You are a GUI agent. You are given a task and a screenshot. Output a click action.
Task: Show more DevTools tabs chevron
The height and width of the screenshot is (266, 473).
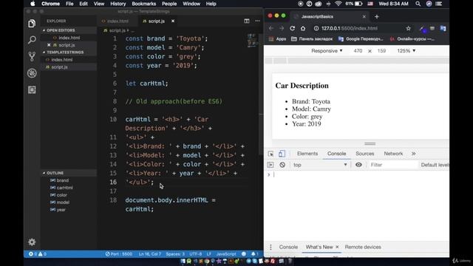[x=414, y=154]
